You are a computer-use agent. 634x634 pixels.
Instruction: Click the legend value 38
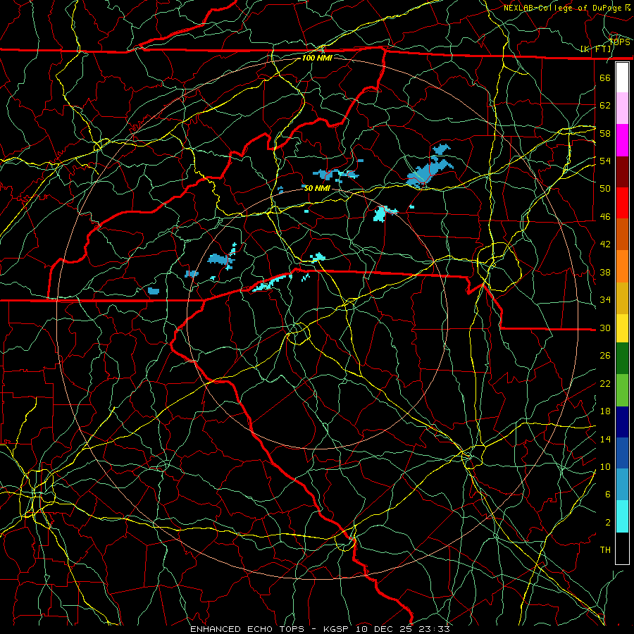pyautogui.click(x=605, y=272)
